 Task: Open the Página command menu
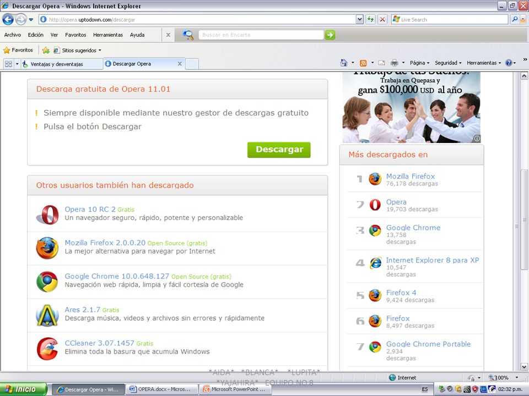tap(420, 63)
